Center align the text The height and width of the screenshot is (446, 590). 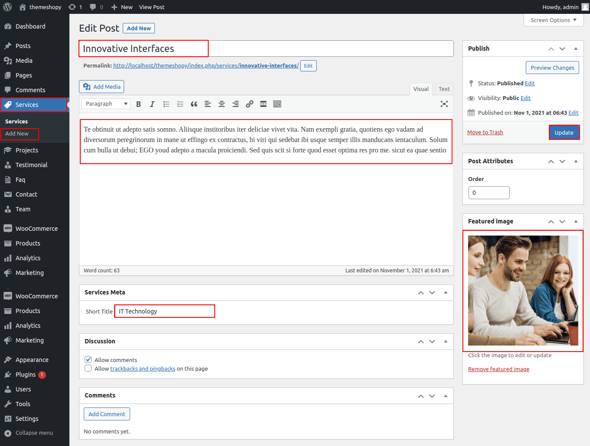[222, 104]
